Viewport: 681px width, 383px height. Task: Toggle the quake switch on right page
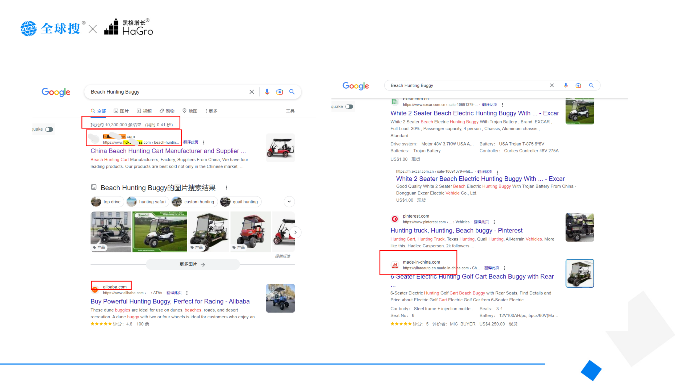pos(349,107)
